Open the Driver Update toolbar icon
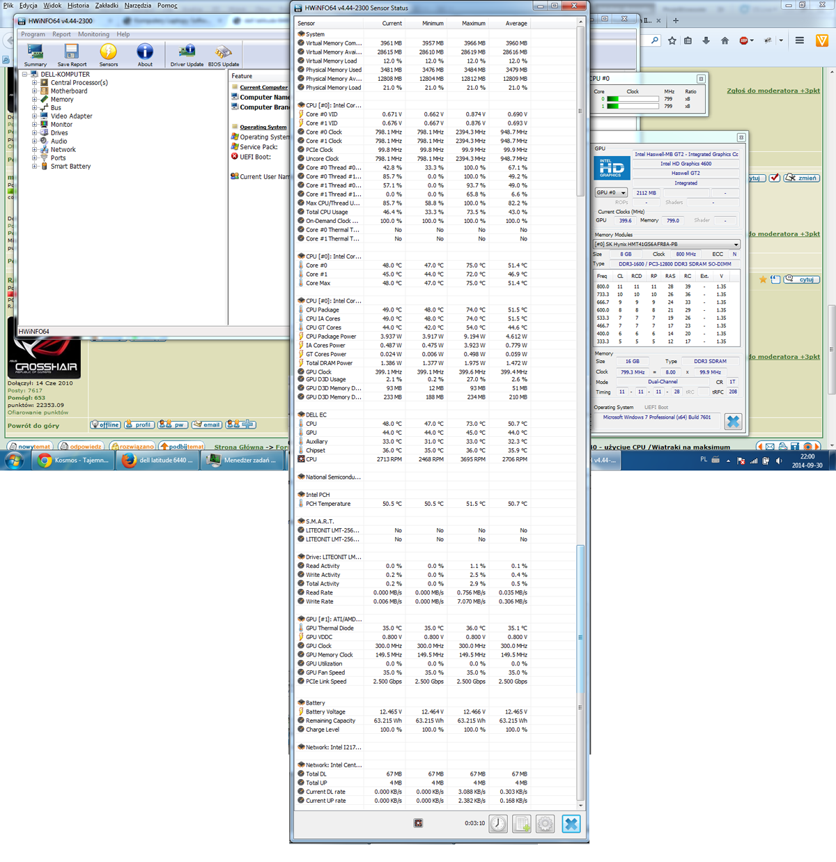Viewport: 836px width, 862px height. click(x=187, y=55)
